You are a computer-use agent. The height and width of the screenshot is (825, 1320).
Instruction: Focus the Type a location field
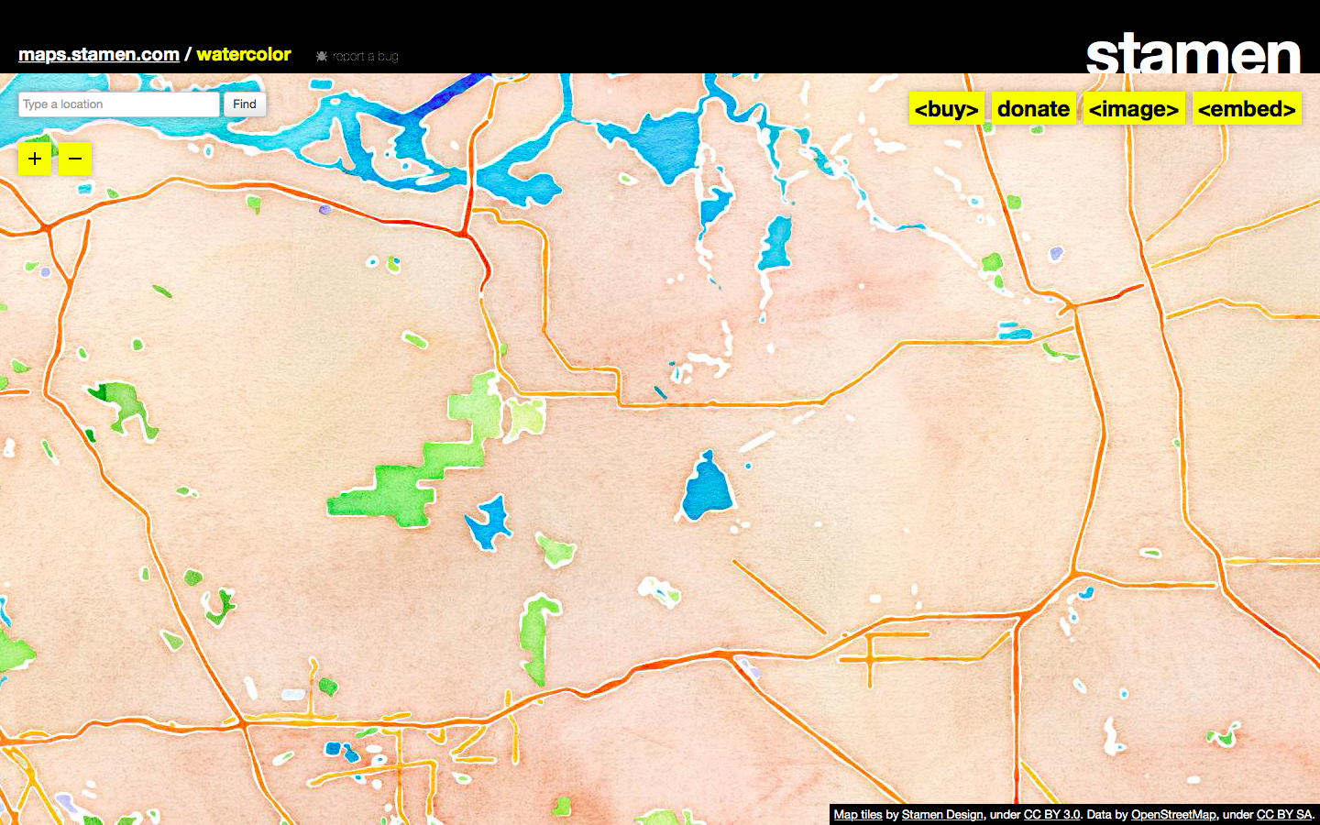(x=119, y=104)
